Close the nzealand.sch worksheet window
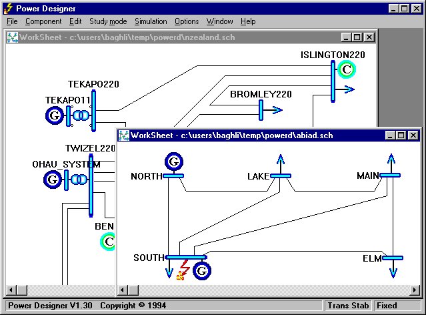 pyautogui.click(x=369, y=37)
